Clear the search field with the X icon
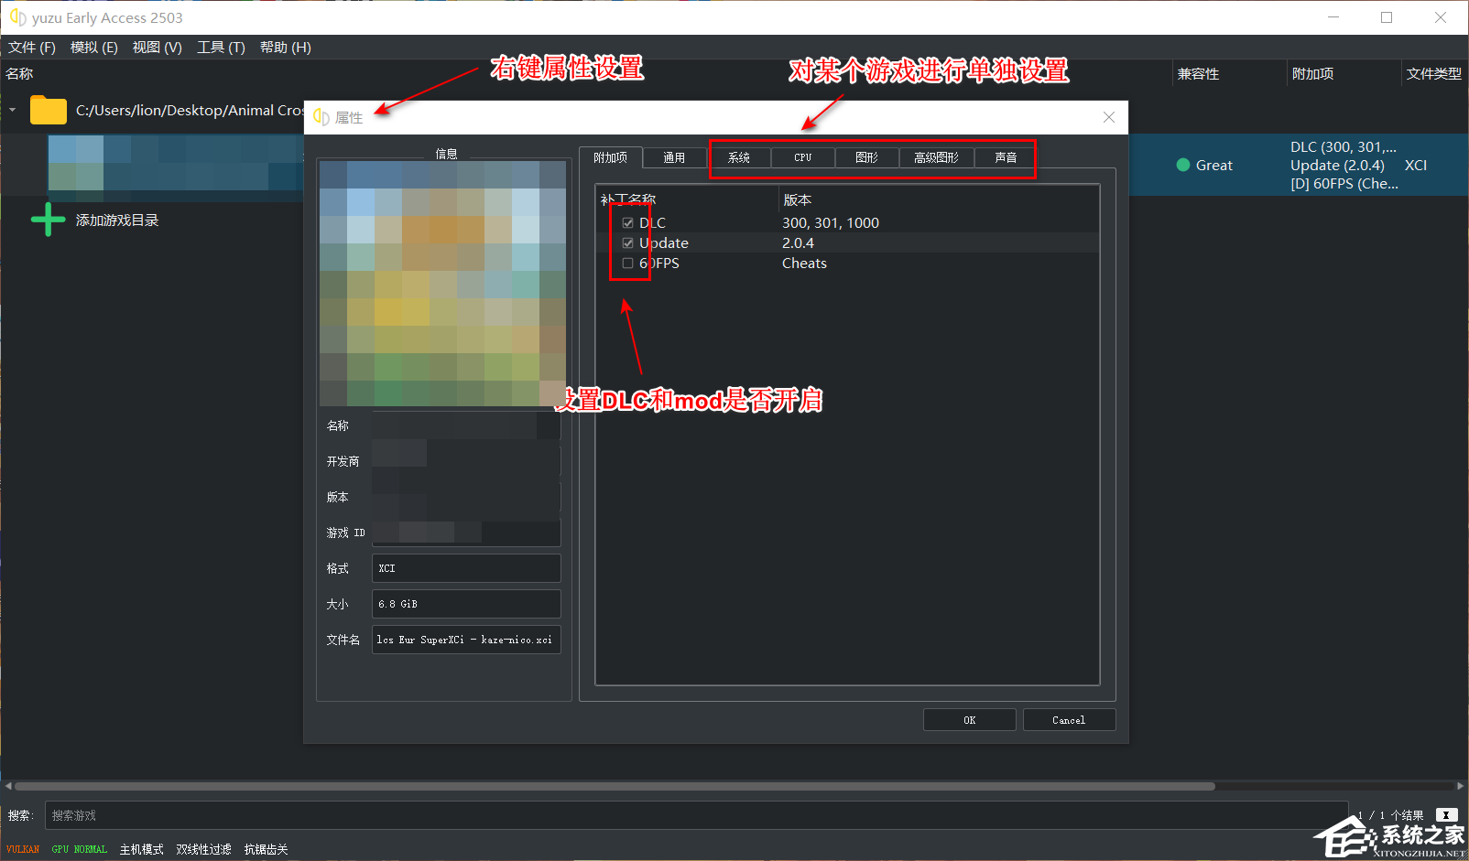This screenshot has height=861, width=1469. click(x=1446, y=815)
